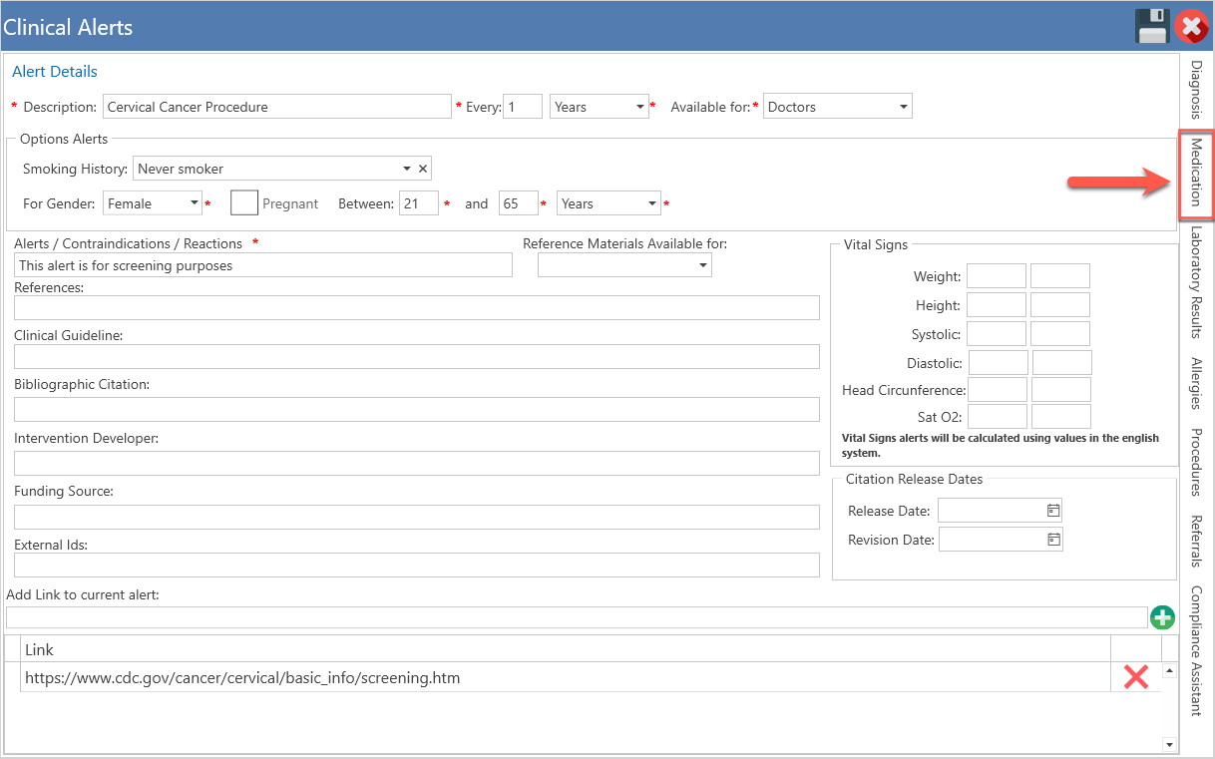The image size is (1215, 759).
Task: Click the Description text field
Action: [x=277, y=107]
